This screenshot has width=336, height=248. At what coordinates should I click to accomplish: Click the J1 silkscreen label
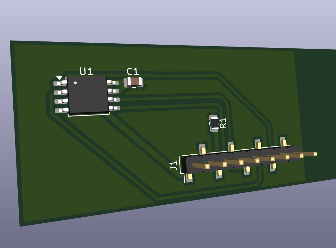tap(174, 165)
